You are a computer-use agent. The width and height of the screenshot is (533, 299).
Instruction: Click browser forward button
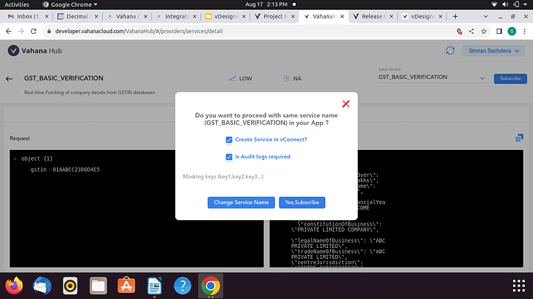click(x=21, y=32)
